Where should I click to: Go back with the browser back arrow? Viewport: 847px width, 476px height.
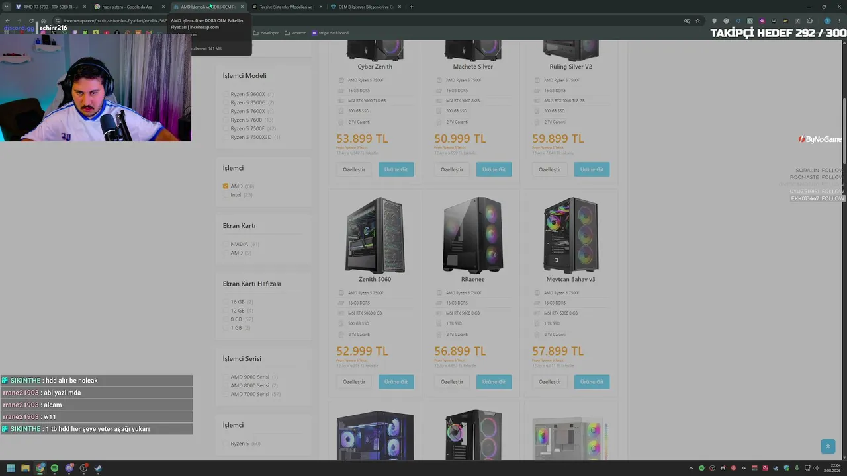pyautogui.click(x=7, y=20)
